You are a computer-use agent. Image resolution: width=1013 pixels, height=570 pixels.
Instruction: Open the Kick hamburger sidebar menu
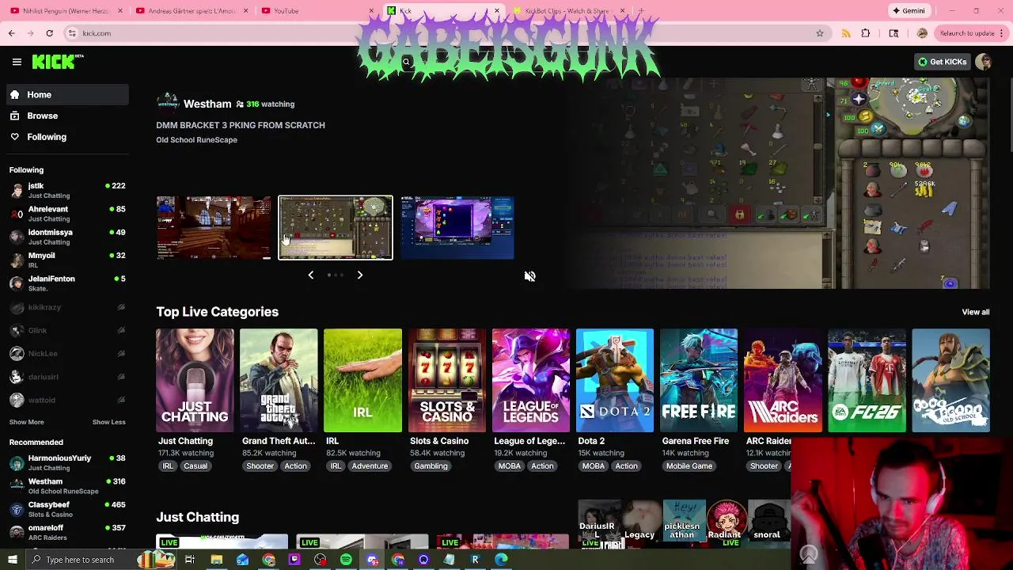coord(17,62)
